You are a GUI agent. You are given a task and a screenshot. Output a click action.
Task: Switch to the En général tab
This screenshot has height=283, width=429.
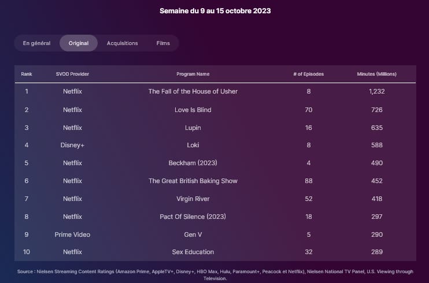[36, 43]
